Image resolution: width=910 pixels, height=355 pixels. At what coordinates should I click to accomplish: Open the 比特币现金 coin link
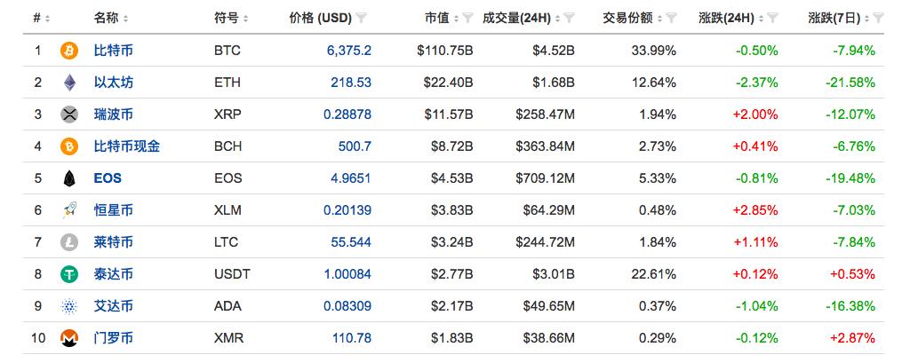click(x=127, y=146)
